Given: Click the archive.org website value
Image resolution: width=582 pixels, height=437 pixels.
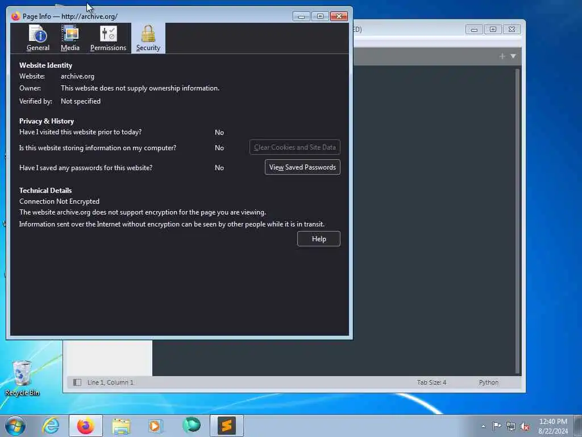Looking at the screenshot, I should 77,76.
